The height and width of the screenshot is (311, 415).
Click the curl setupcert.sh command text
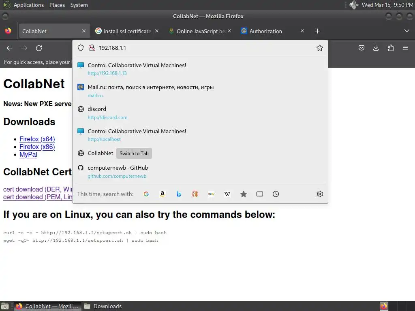(x=85, y=233)
